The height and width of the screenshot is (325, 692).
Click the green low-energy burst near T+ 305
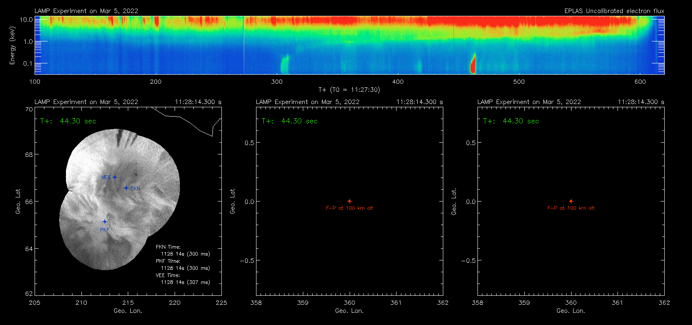(285, 64)
